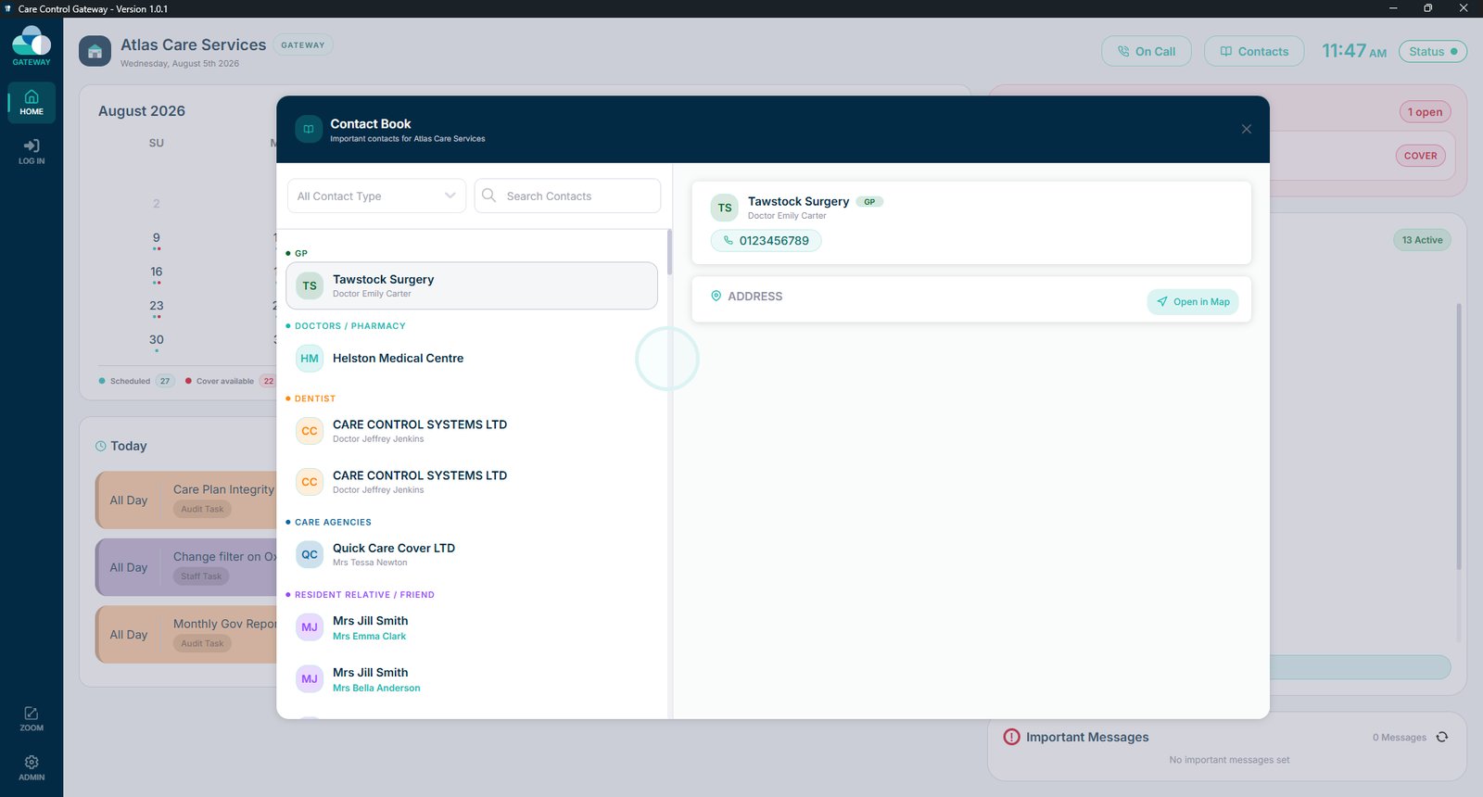Click the contact list scrollbar
Screen dimensions: 1483x797
click(669, 252)
